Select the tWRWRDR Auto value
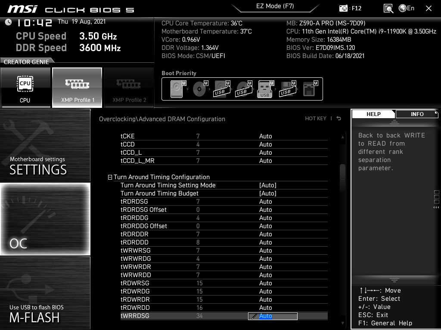Viewport: 441px width, 330px height. pyautogui.click(x=265, y=266)
